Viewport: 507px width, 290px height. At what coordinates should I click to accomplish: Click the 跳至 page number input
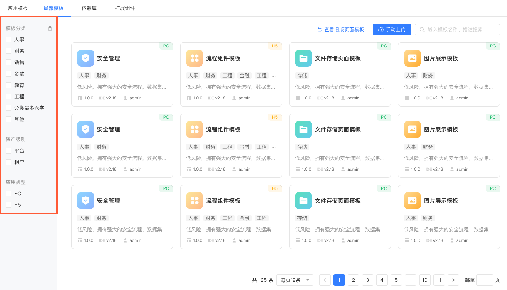[485, 280]
